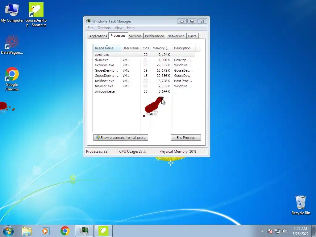This screenshot has width=316, height=237.
Task: Maximize the Task Manager window
Action: [x=192, y=21]
